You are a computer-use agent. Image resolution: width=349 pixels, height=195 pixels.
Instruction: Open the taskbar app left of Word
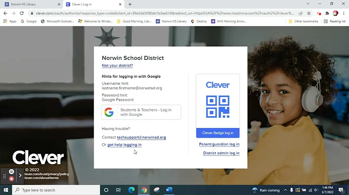(157, 190)
